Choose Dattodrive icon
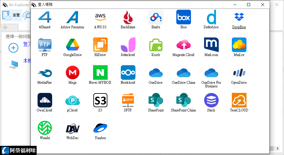The height and width of the screenshot is (155, 284). pos(211,17)
